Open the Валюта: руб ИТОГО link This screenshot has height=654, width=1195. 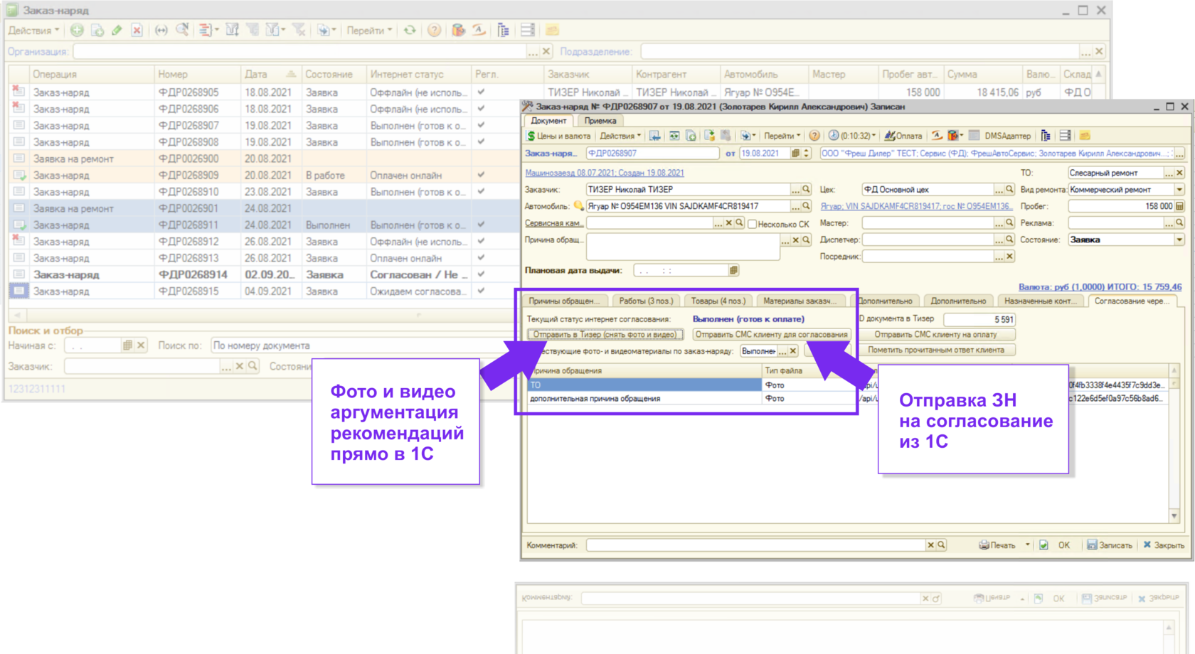(1100, 287)
